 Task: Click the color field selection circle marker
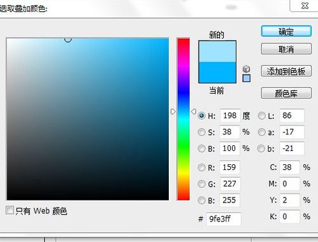(68, 39)
